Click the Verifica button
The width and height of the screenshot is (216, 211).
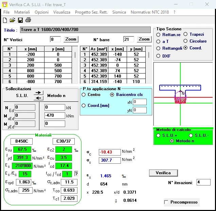[163, 173]
